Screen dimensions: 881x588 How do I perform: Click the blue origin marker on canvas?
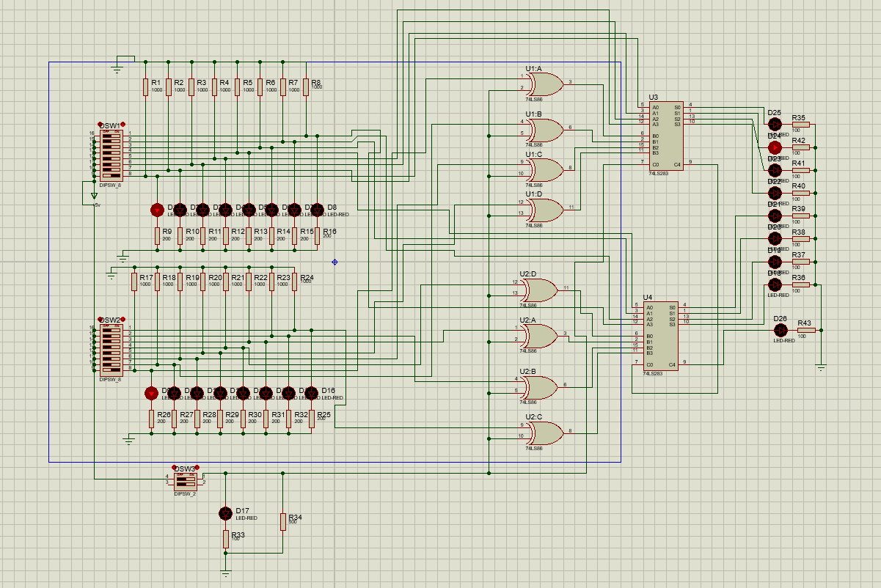point(335,262)
